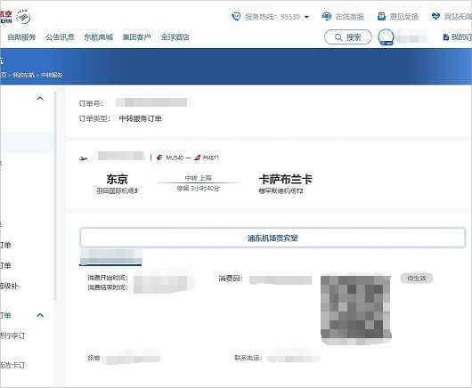Click the 停留 3小时40分 layover text
The width and height of the screenshot is (472, 388).
tap(198, 189)
